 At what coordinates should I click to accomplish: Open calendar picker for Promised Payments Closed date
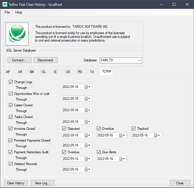pyautogui.click(x=87, y=145)
